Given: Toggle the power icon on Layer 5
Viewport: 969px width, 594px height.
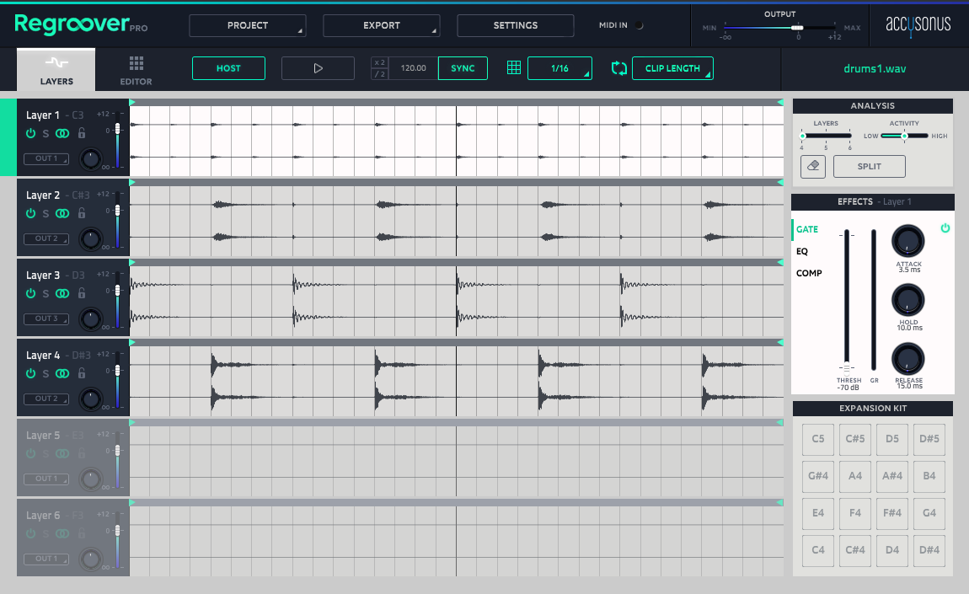Looking at the screenshot, I should [31, 453].
